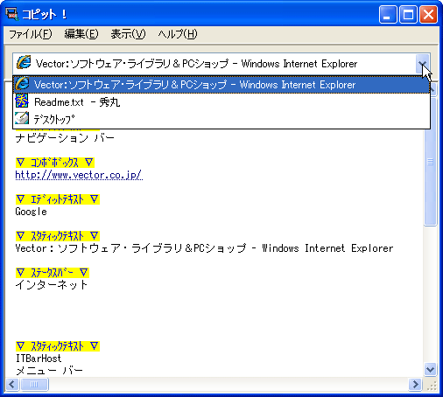The image size is (443, 397).
Task: Click the desktop icon beside デスクトップ entry
Action: point(22,118)
